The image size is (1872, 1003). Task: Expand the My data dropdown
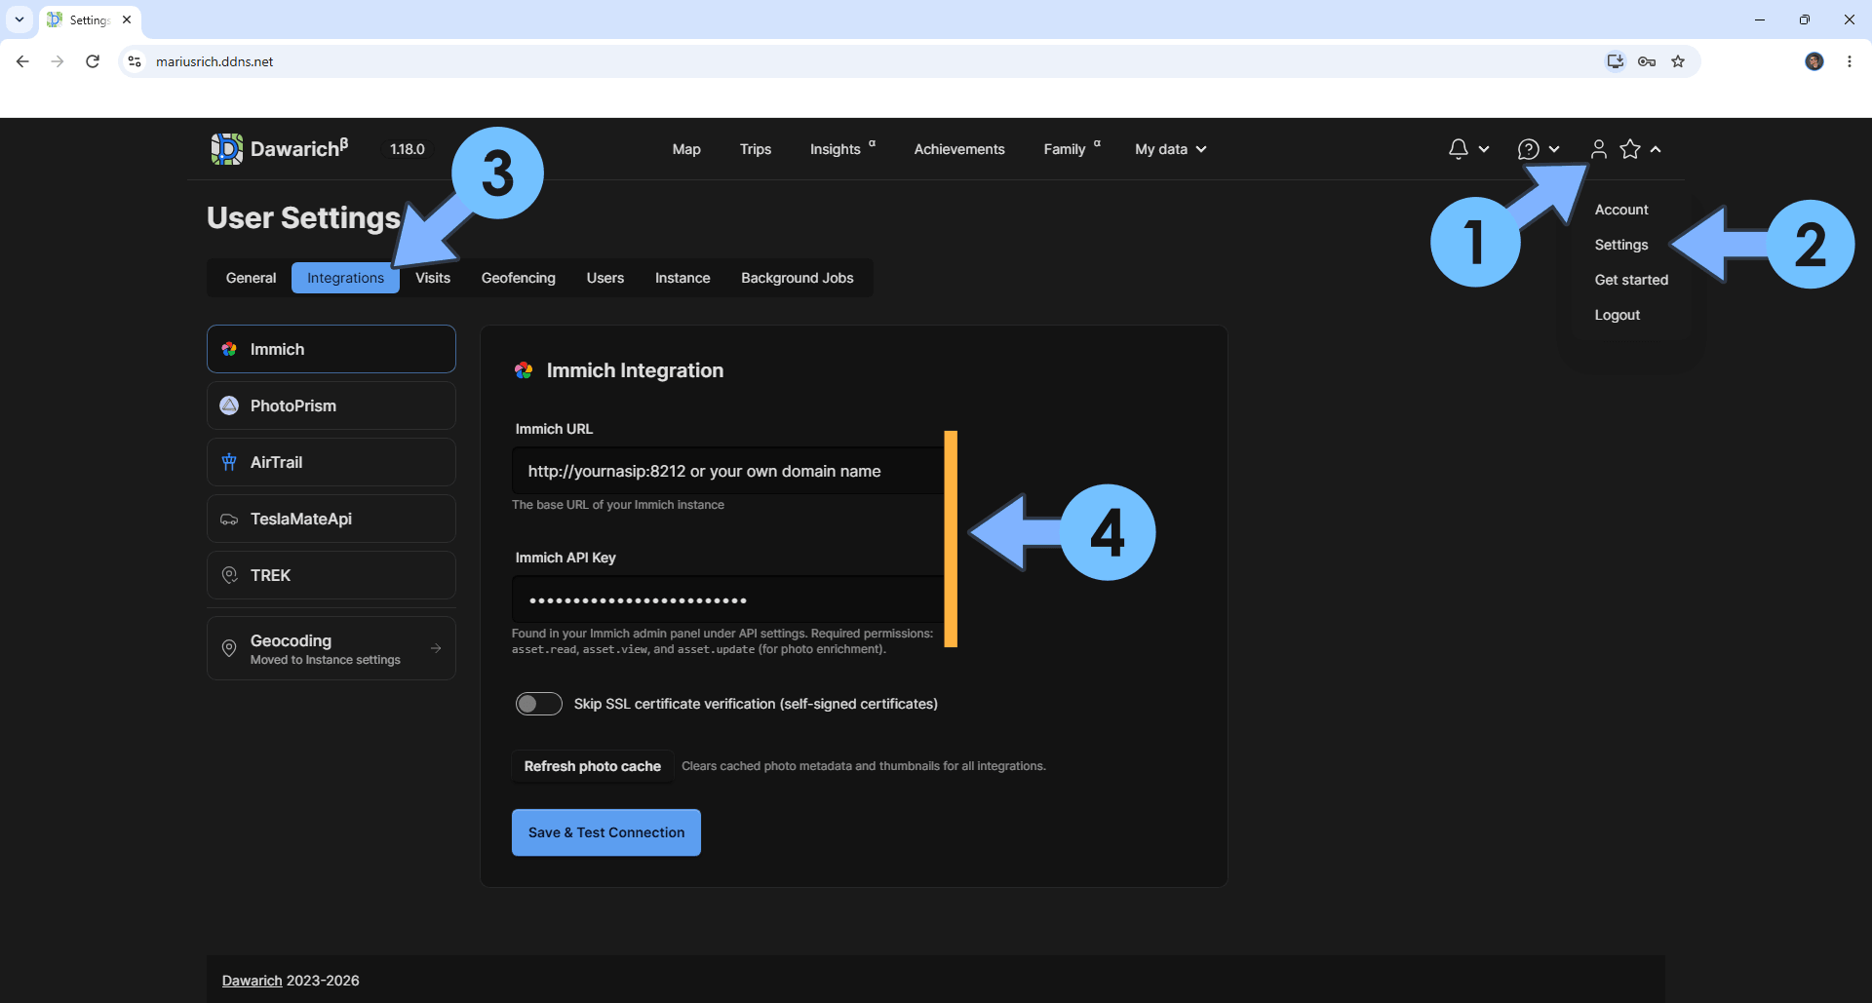[x=1170, y=149]
